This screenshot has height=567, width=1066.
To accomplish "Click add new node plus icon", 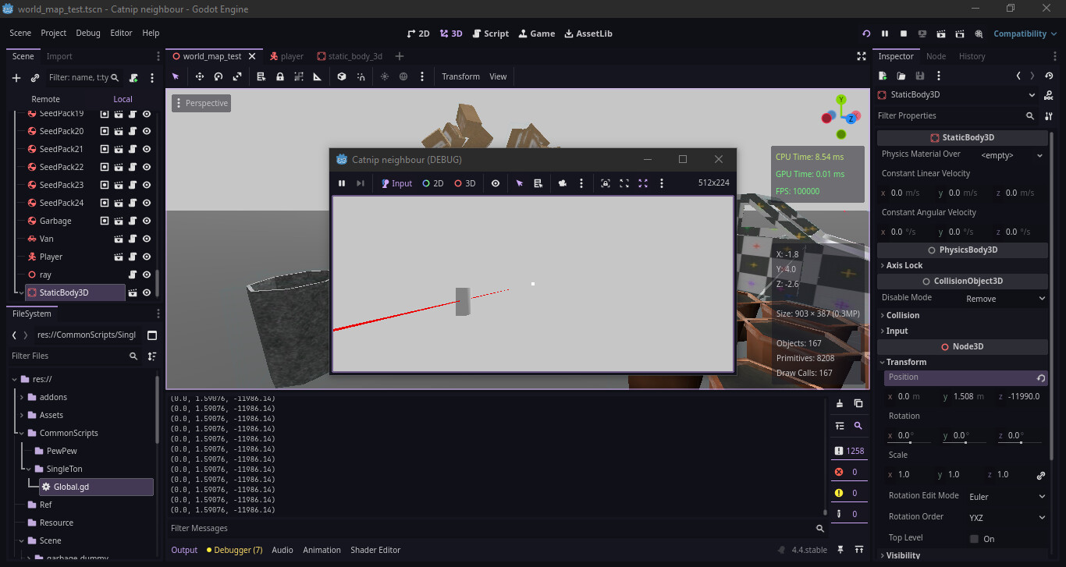I will [x=16, y=78].
